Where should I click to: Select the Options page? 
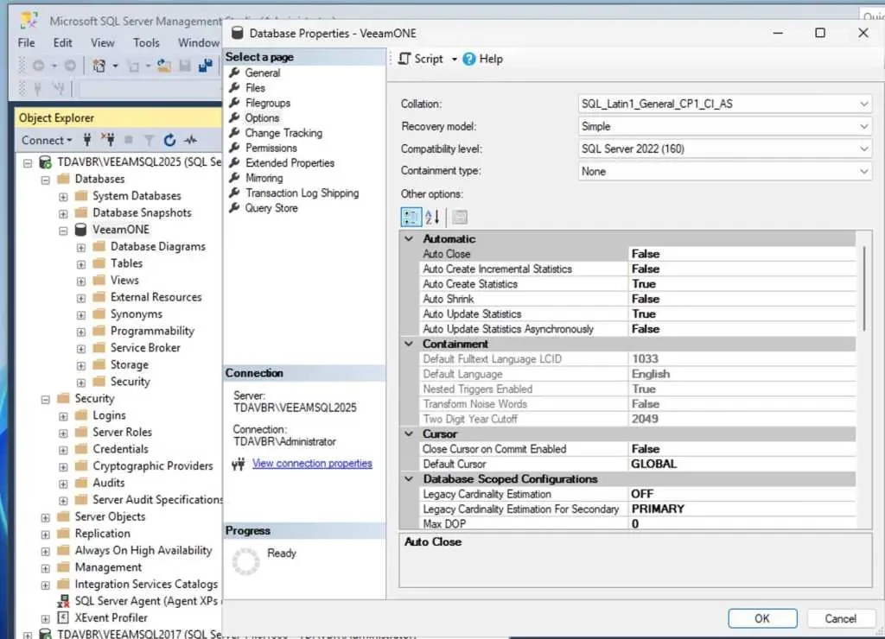click(x=262, y=118)
